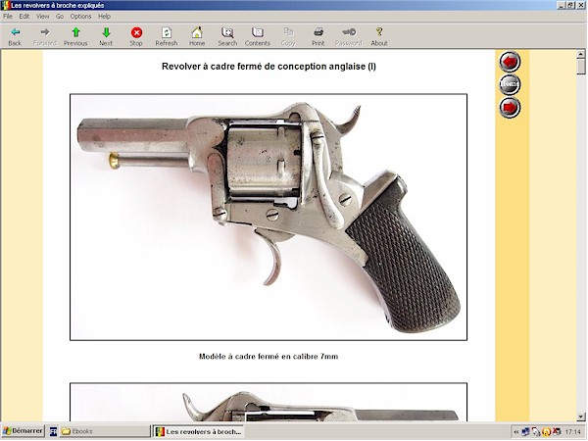This screenshot has width=588, height=441.
Task: Click the red left-arrow navigation button
Action: [510, 62]
